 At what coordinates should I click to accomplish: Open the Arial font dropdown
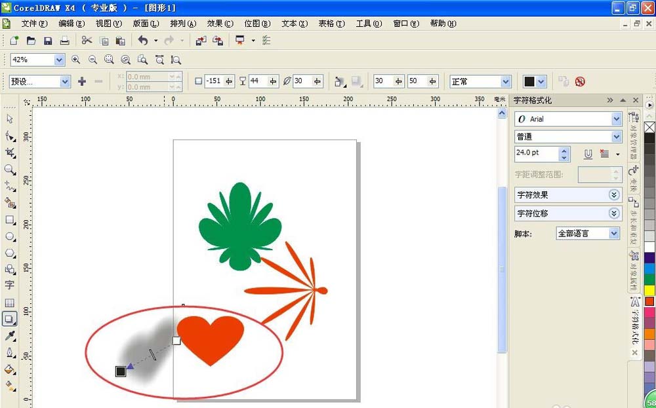tap(617, 119)
